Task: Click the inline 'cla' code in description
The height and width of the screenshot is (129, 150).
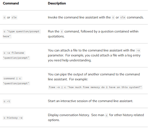Action: pos(123,17)
